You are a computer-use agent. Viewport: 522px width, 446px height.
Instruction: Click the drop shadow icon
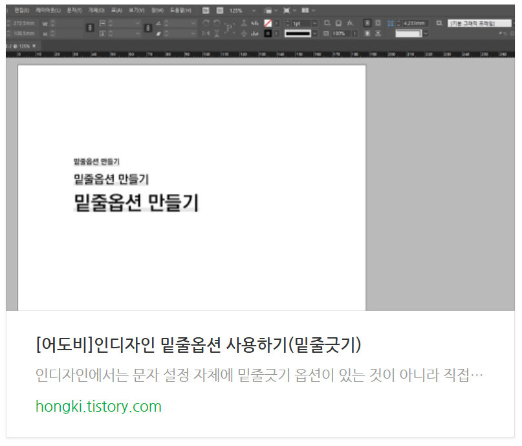(x=327, y=23)
